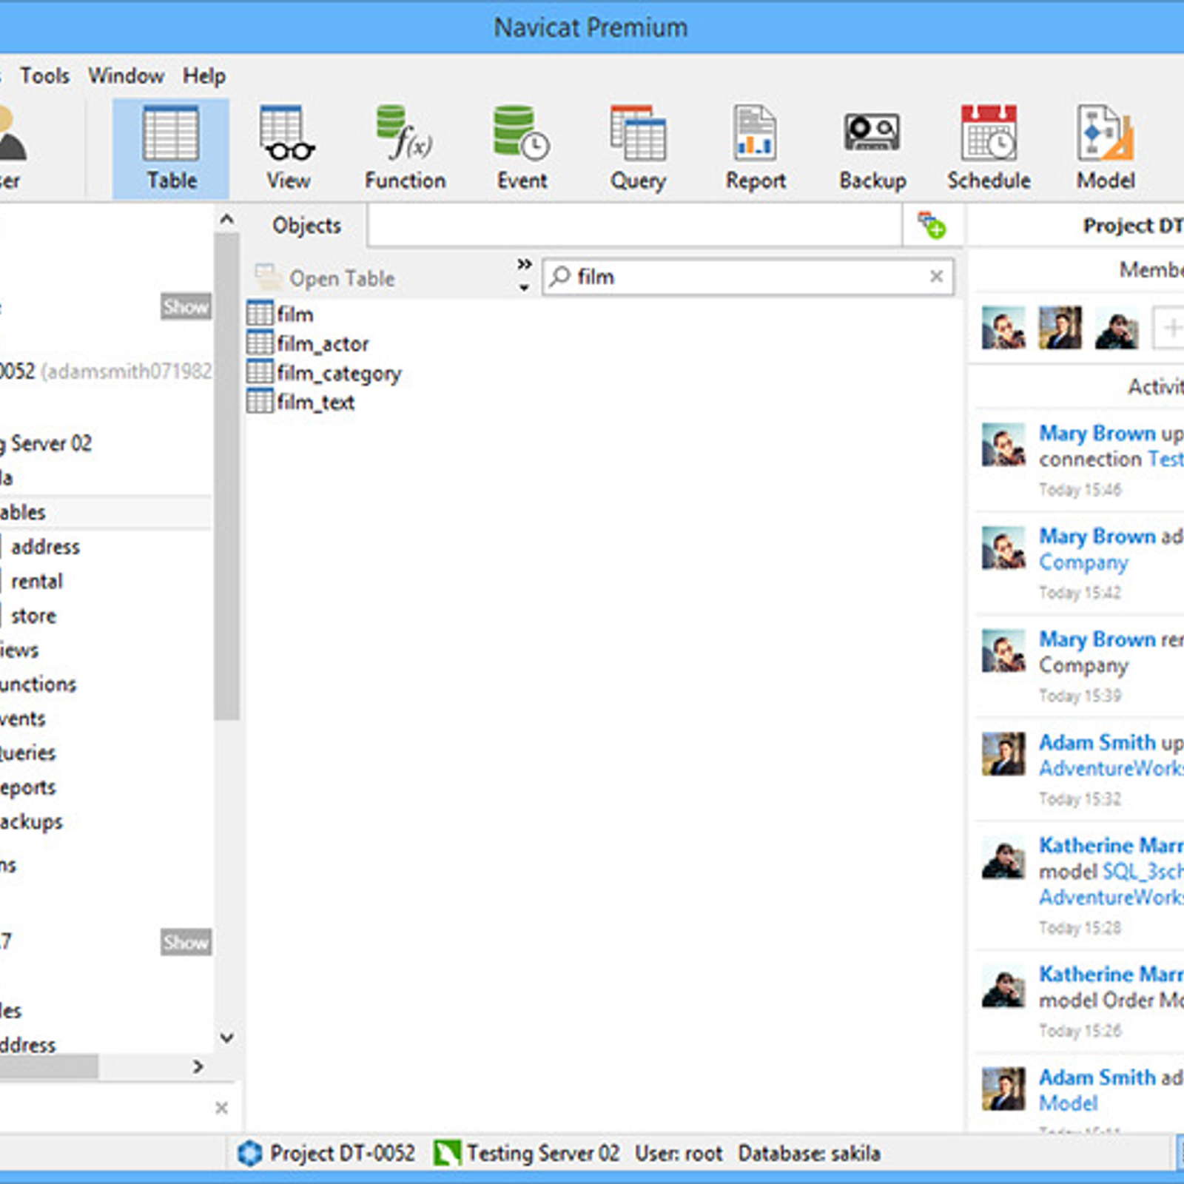This screenshot has width=1184, height=1184.
Task: Select the rental table in tree
Action: tap(37, 581)
